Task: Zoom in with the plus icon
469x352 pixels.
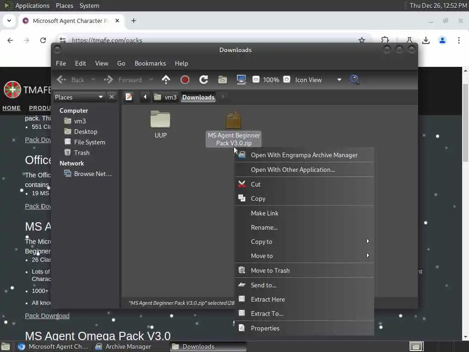Action: click(287, 79)
